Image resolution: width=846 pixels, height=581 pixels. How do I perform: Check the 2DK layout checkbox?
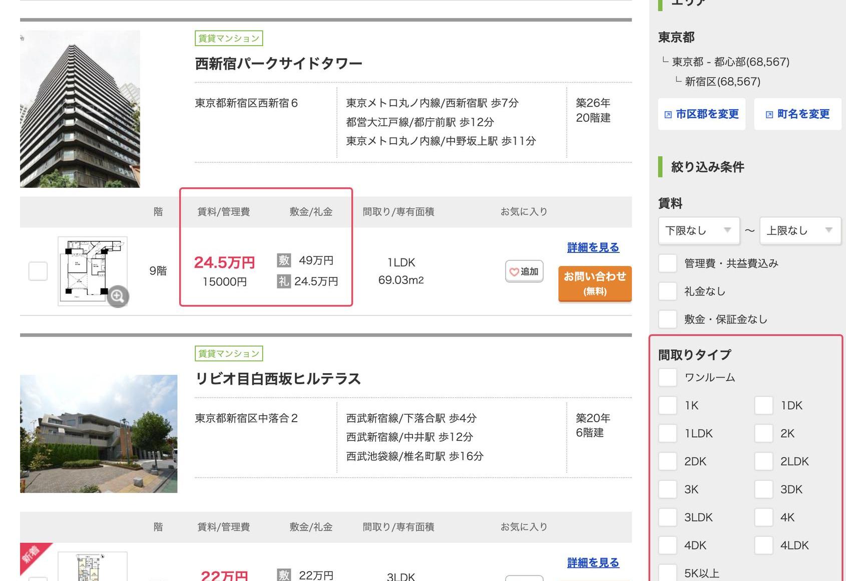668,461
